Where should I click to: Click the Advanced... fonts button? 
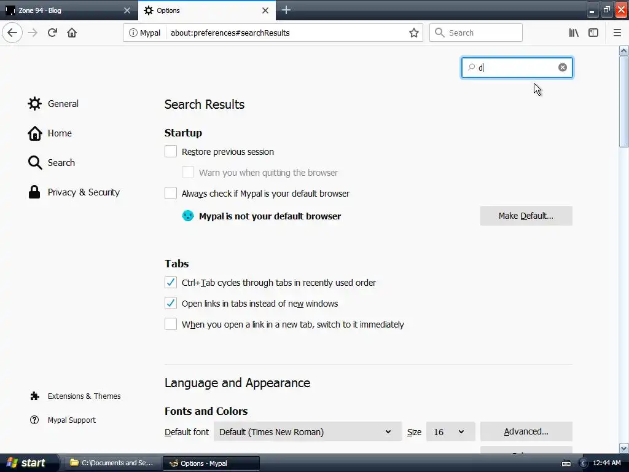pos(526,431)
